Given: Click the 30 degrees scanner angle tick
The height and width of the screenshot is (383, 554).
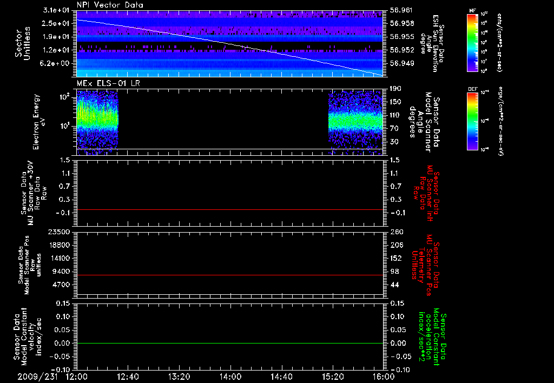Looking at the screenshot, I should pyautogui.click(x=394, y=142).
